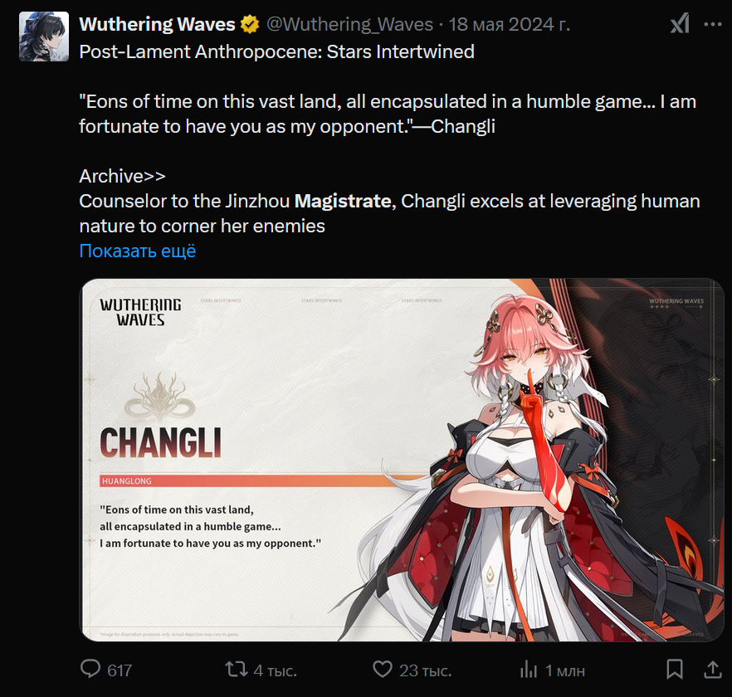The image size is (732, 697).
Task: Click the reply speech bubble icon
Action: pyautogui.click(x=90, y=669)
